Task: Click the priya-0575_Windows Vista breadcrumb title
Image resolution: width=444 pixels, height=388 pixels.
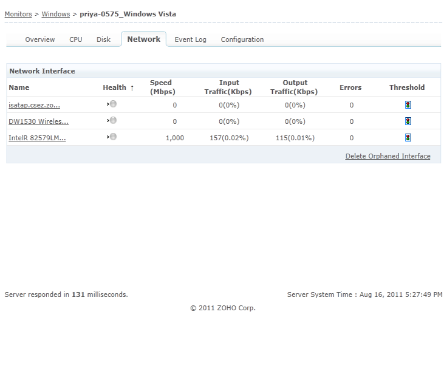Action: tap(128, 14)
